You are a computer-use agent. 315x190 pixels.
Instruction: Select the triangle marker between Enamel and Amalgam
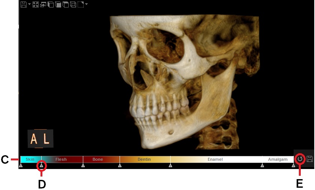(x=262, y=165)
